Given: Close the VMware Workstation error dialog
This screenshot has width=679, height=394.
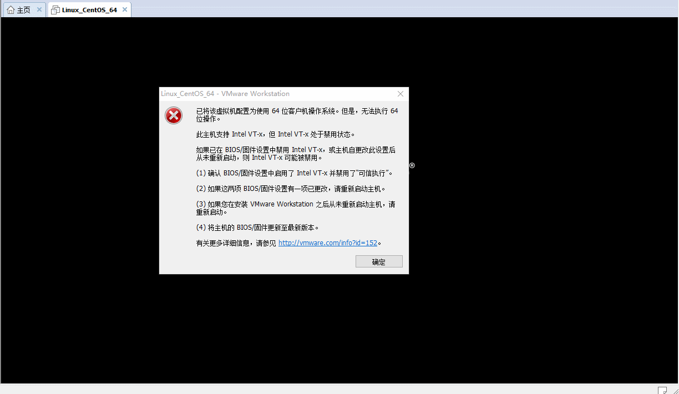Looking at the screenshot, I should click(401, 94).
